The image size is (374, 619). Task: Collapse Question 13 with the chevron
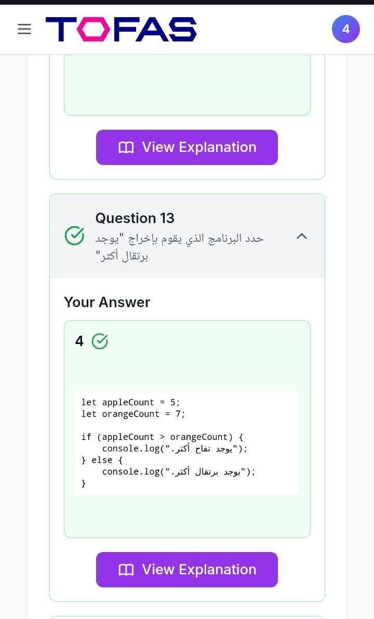point(301,236)
